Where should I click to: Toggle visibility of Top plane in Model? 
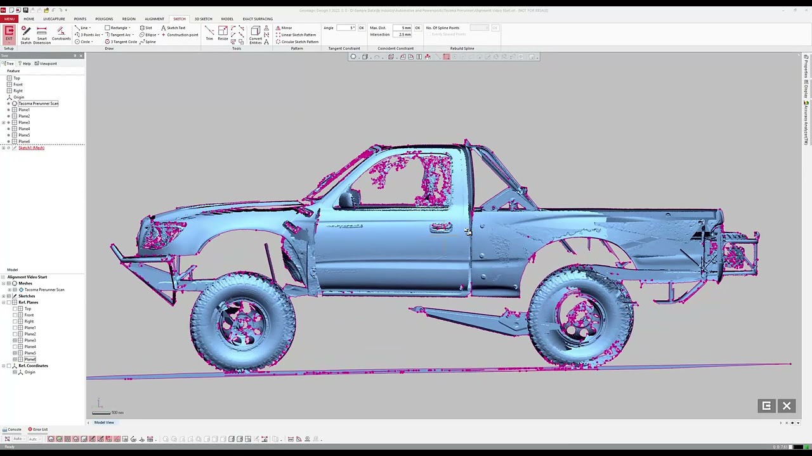pyautogui.click(x=15, y=308)
